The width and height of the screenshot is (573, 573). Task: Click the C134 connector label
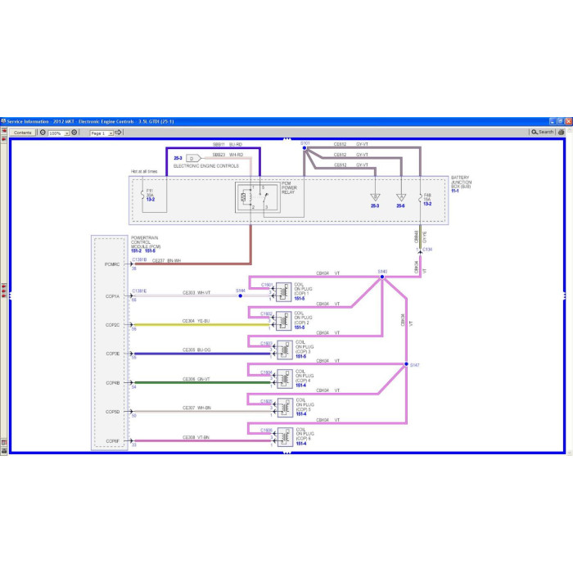tap(427, 250)
